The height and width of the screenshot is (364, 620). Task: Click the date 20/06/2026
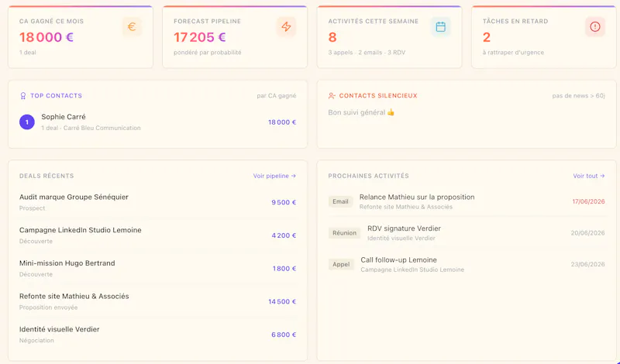click(x=587, y=233)
